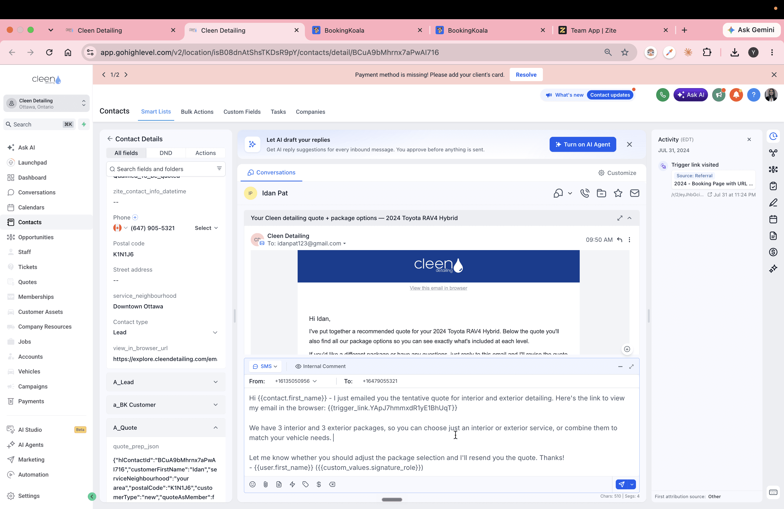Click the horizontal scrollbar at the bottom

(x=392, y=500)
